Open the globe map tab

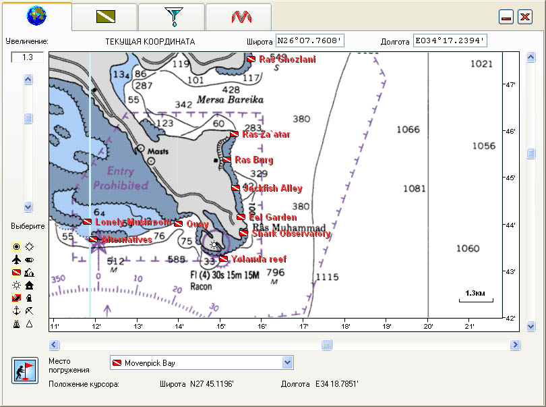[36, 16]
